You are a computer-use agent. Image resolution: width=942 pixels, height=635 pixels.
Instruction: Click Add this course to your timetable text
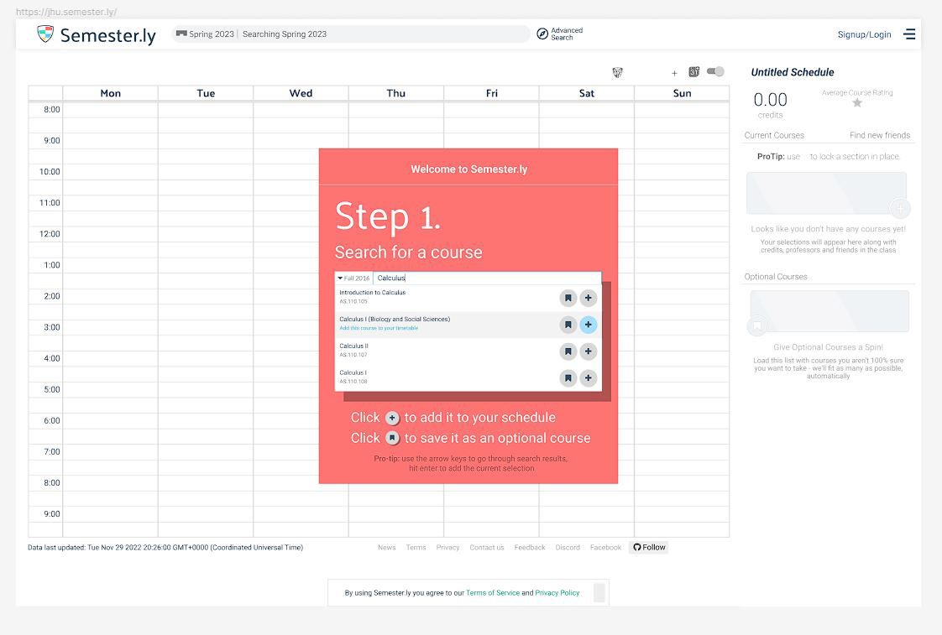(x=379, y=328)
